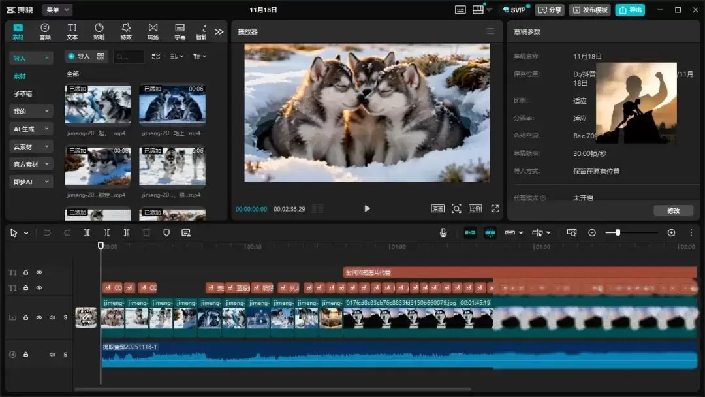Image resolution: width=705 pixels, height=397 pixels.
Task: Click the 导入 import button with plus
Action: tap(79, 56)
